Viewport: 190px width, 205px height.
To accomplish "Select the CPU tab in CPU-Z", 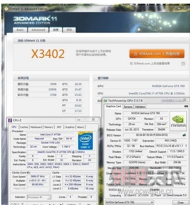I will [14, 127].
